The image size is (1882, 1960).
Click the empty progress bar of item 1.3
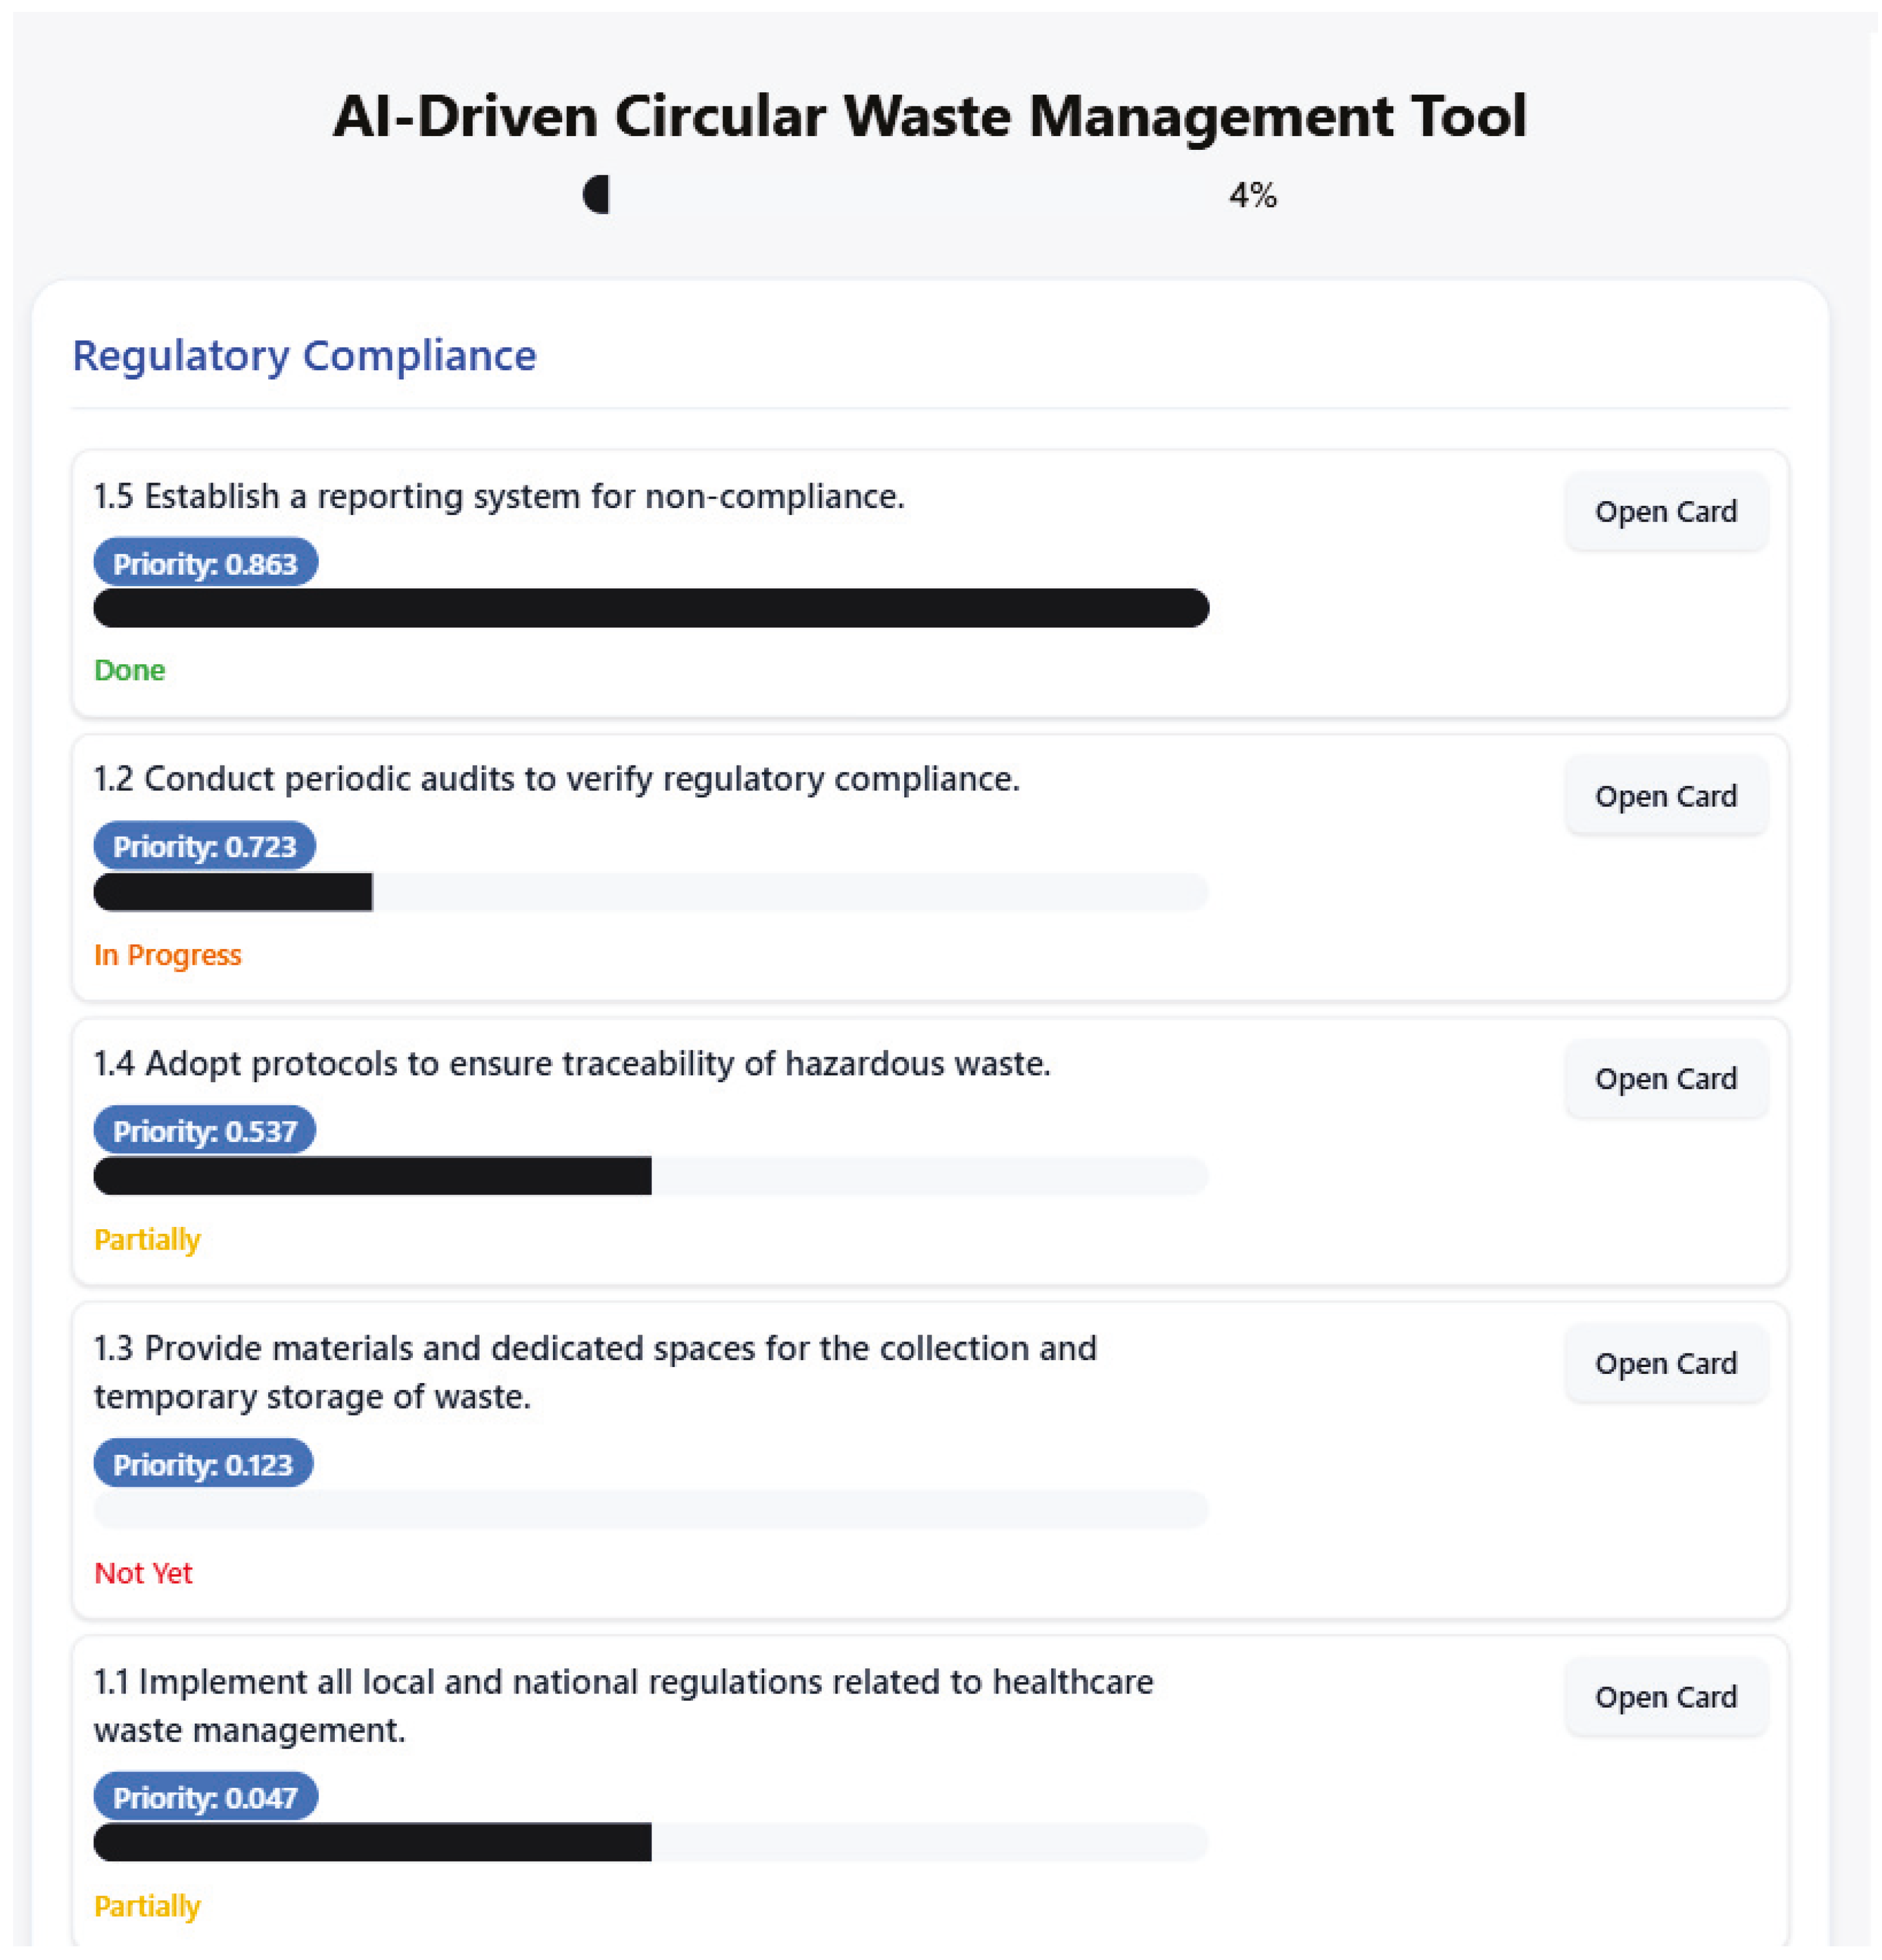651,1509
